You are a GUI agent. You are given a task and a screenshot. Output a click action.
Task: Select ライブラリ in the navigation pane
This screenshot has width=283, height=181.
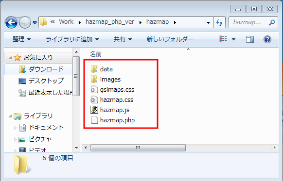[x=38, y=116]
